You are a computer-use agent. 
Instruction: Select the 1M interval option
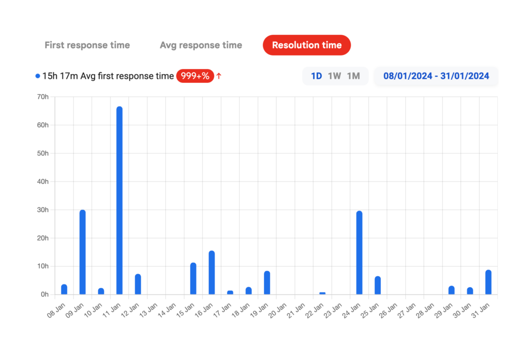pyautogui.click(x=353, y=76)
